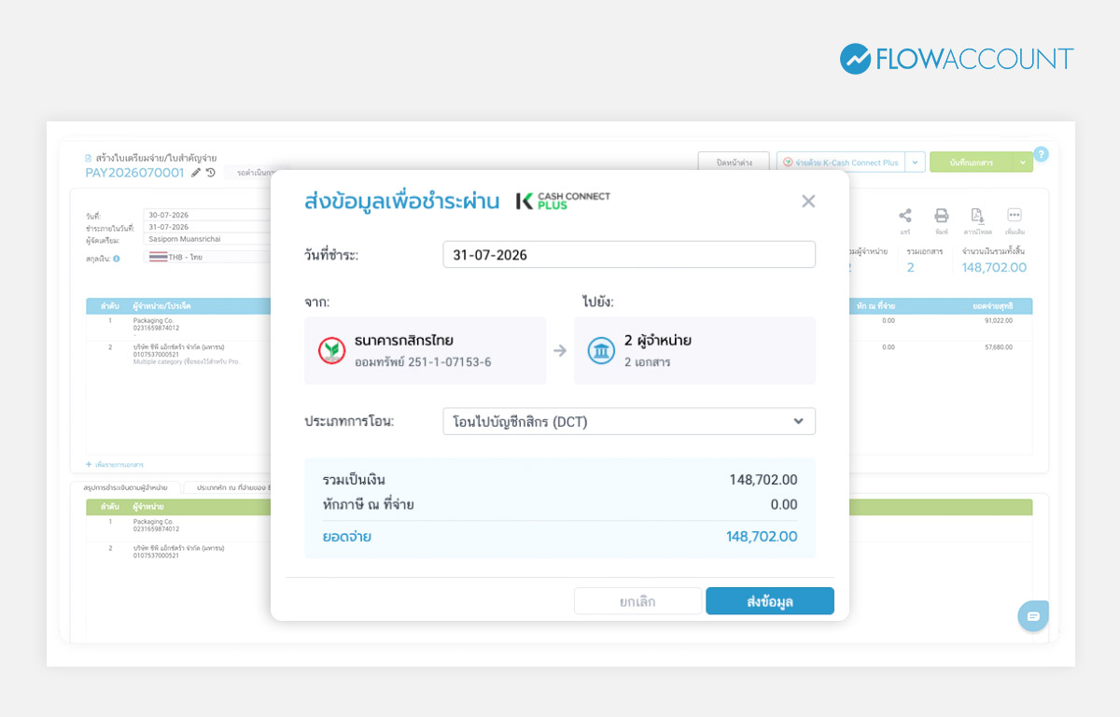
Task: Click the ยอดจ่าย total 148,702.00 in dialog
Action: point(762,536)
